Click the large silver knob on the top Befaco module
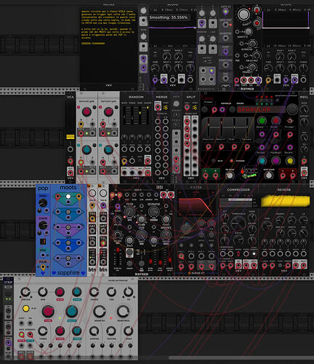This screenshot has height=364, width=314. (243, 15)
